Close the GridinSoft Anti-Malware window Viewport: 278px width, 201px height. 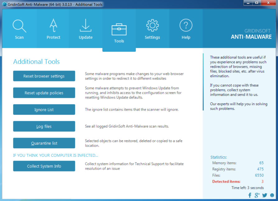click(268, 3)
